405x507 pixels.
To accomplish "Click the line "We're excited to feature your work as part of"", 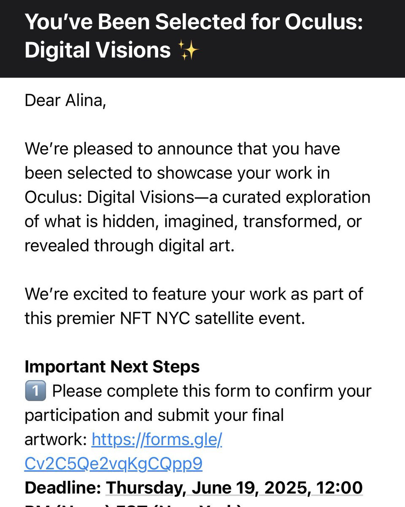I will point(194,294).
